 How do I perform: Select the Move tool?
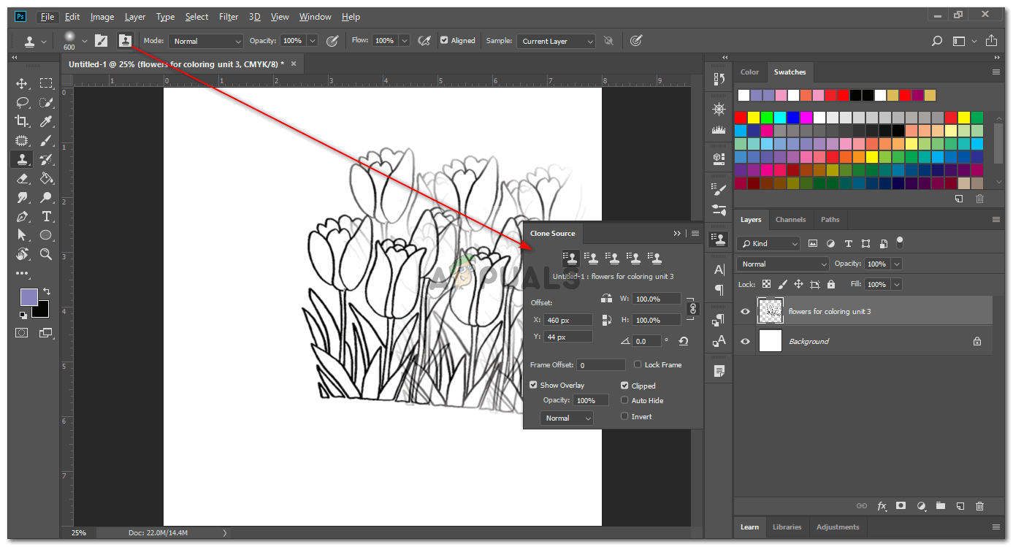[x=22, y=83]
